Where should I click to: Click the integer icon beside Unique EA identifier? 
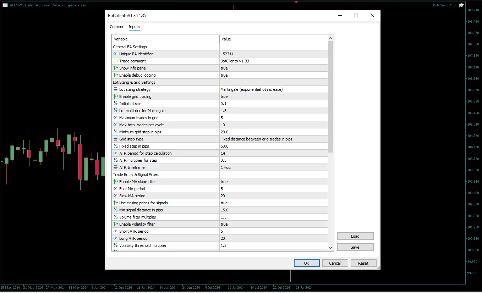tap(115, 54)
